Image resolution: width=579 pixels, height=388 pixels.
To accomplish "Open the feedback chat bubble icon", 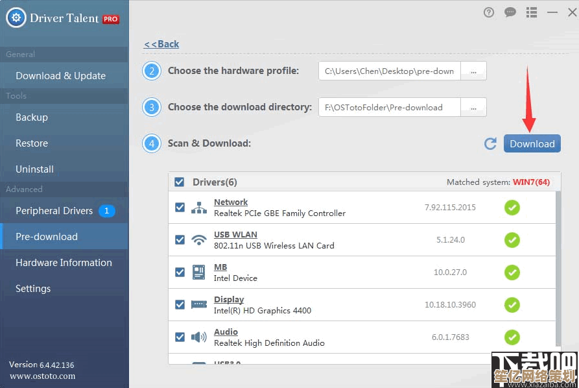I will click(x=510, y=12).
